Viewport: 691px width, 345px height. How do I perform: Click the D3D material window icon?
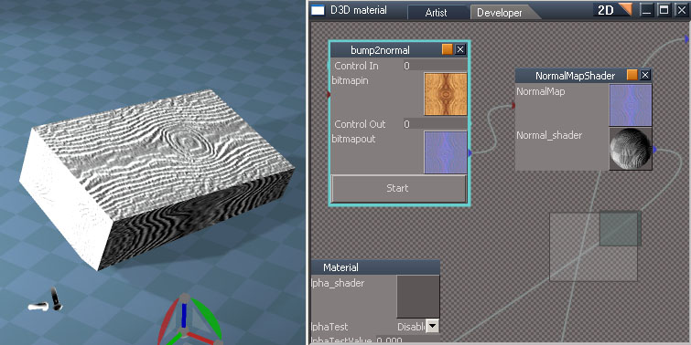pos(318,10)
